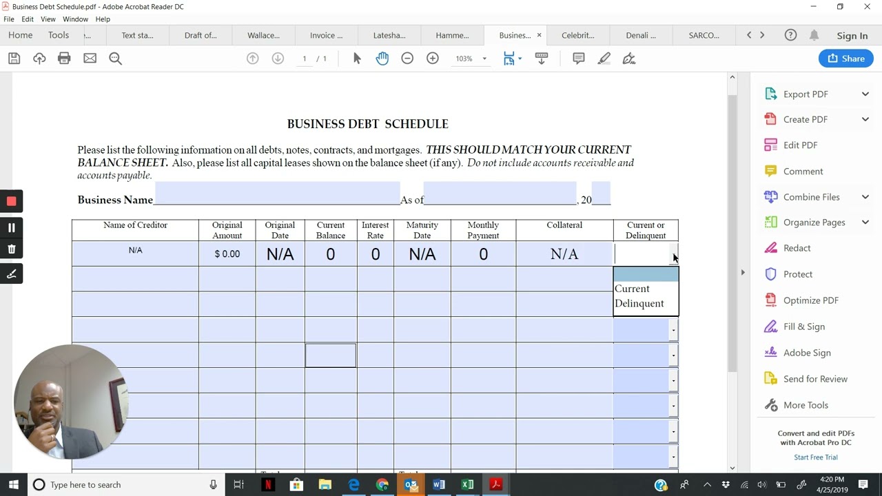882x496 pixels.
Task: Open the Help question mark icon
Action: 790,35
